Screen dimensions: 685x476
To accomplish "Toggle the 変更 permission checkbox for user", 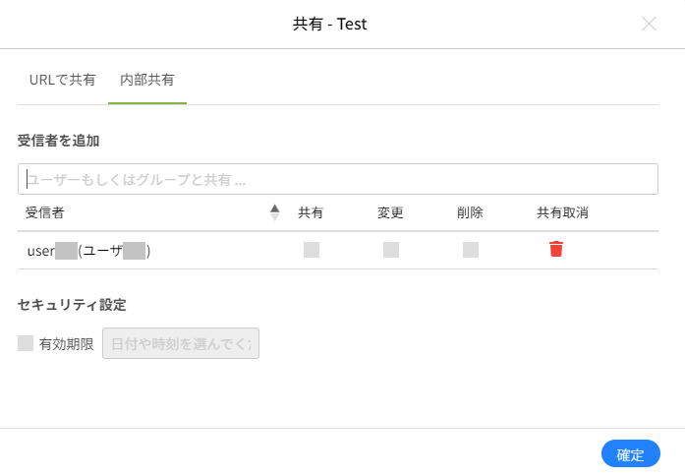I will click(x=391, y=250).
